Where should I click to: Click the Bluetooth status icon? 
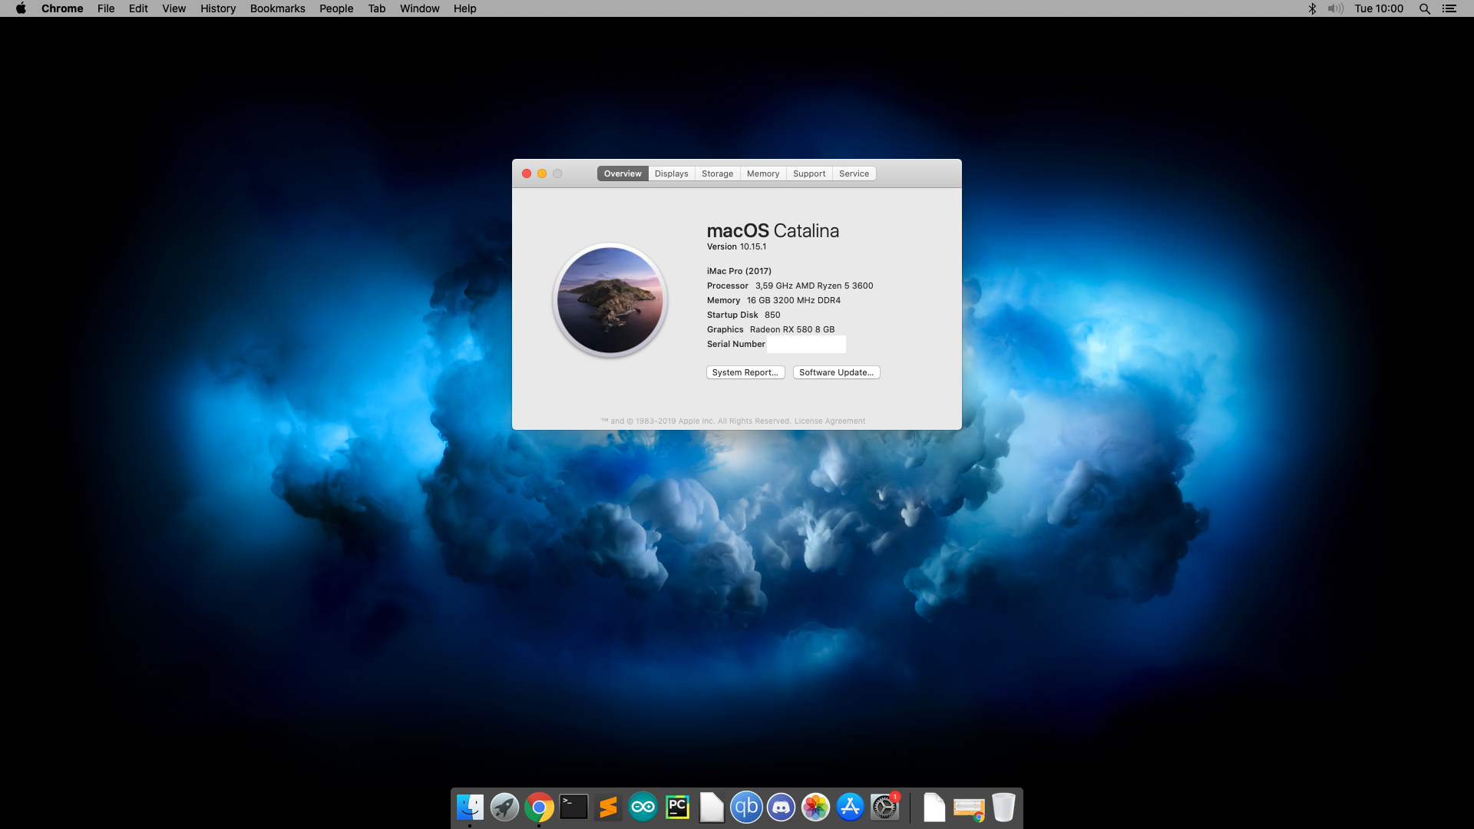pyautogui.click(x=1312, y=8)
